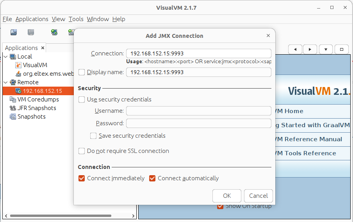
Task: Uncheck Connect immediately
Action: (x=82, y=178)
